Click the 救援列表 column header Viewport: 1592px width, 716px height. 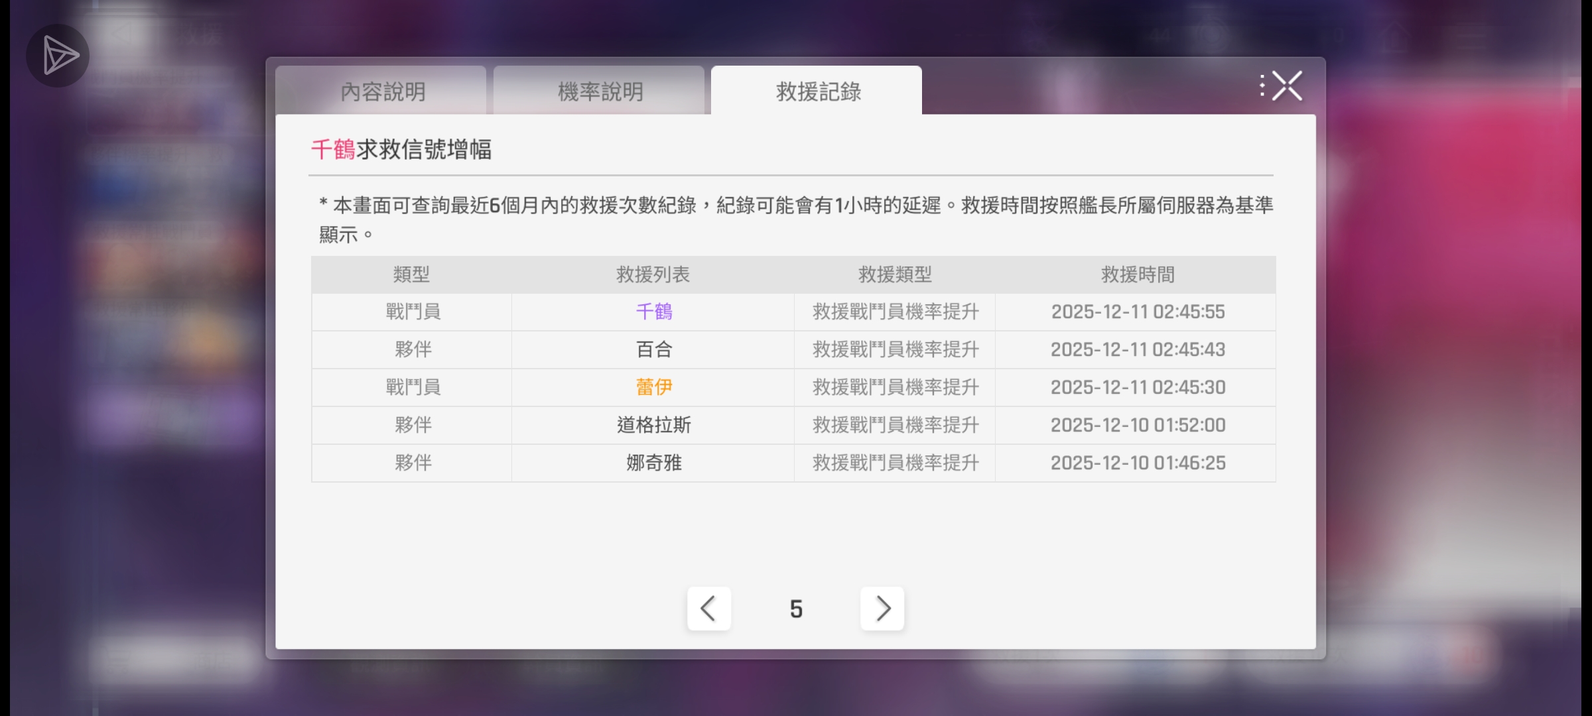click(x=653, y=274)
